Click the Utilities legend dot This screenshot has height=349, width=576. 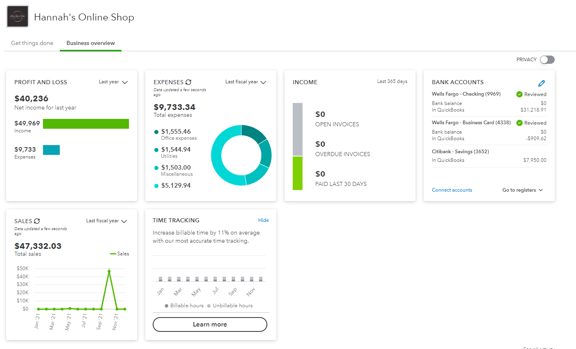pyautogui.click(x=156, y=150)
